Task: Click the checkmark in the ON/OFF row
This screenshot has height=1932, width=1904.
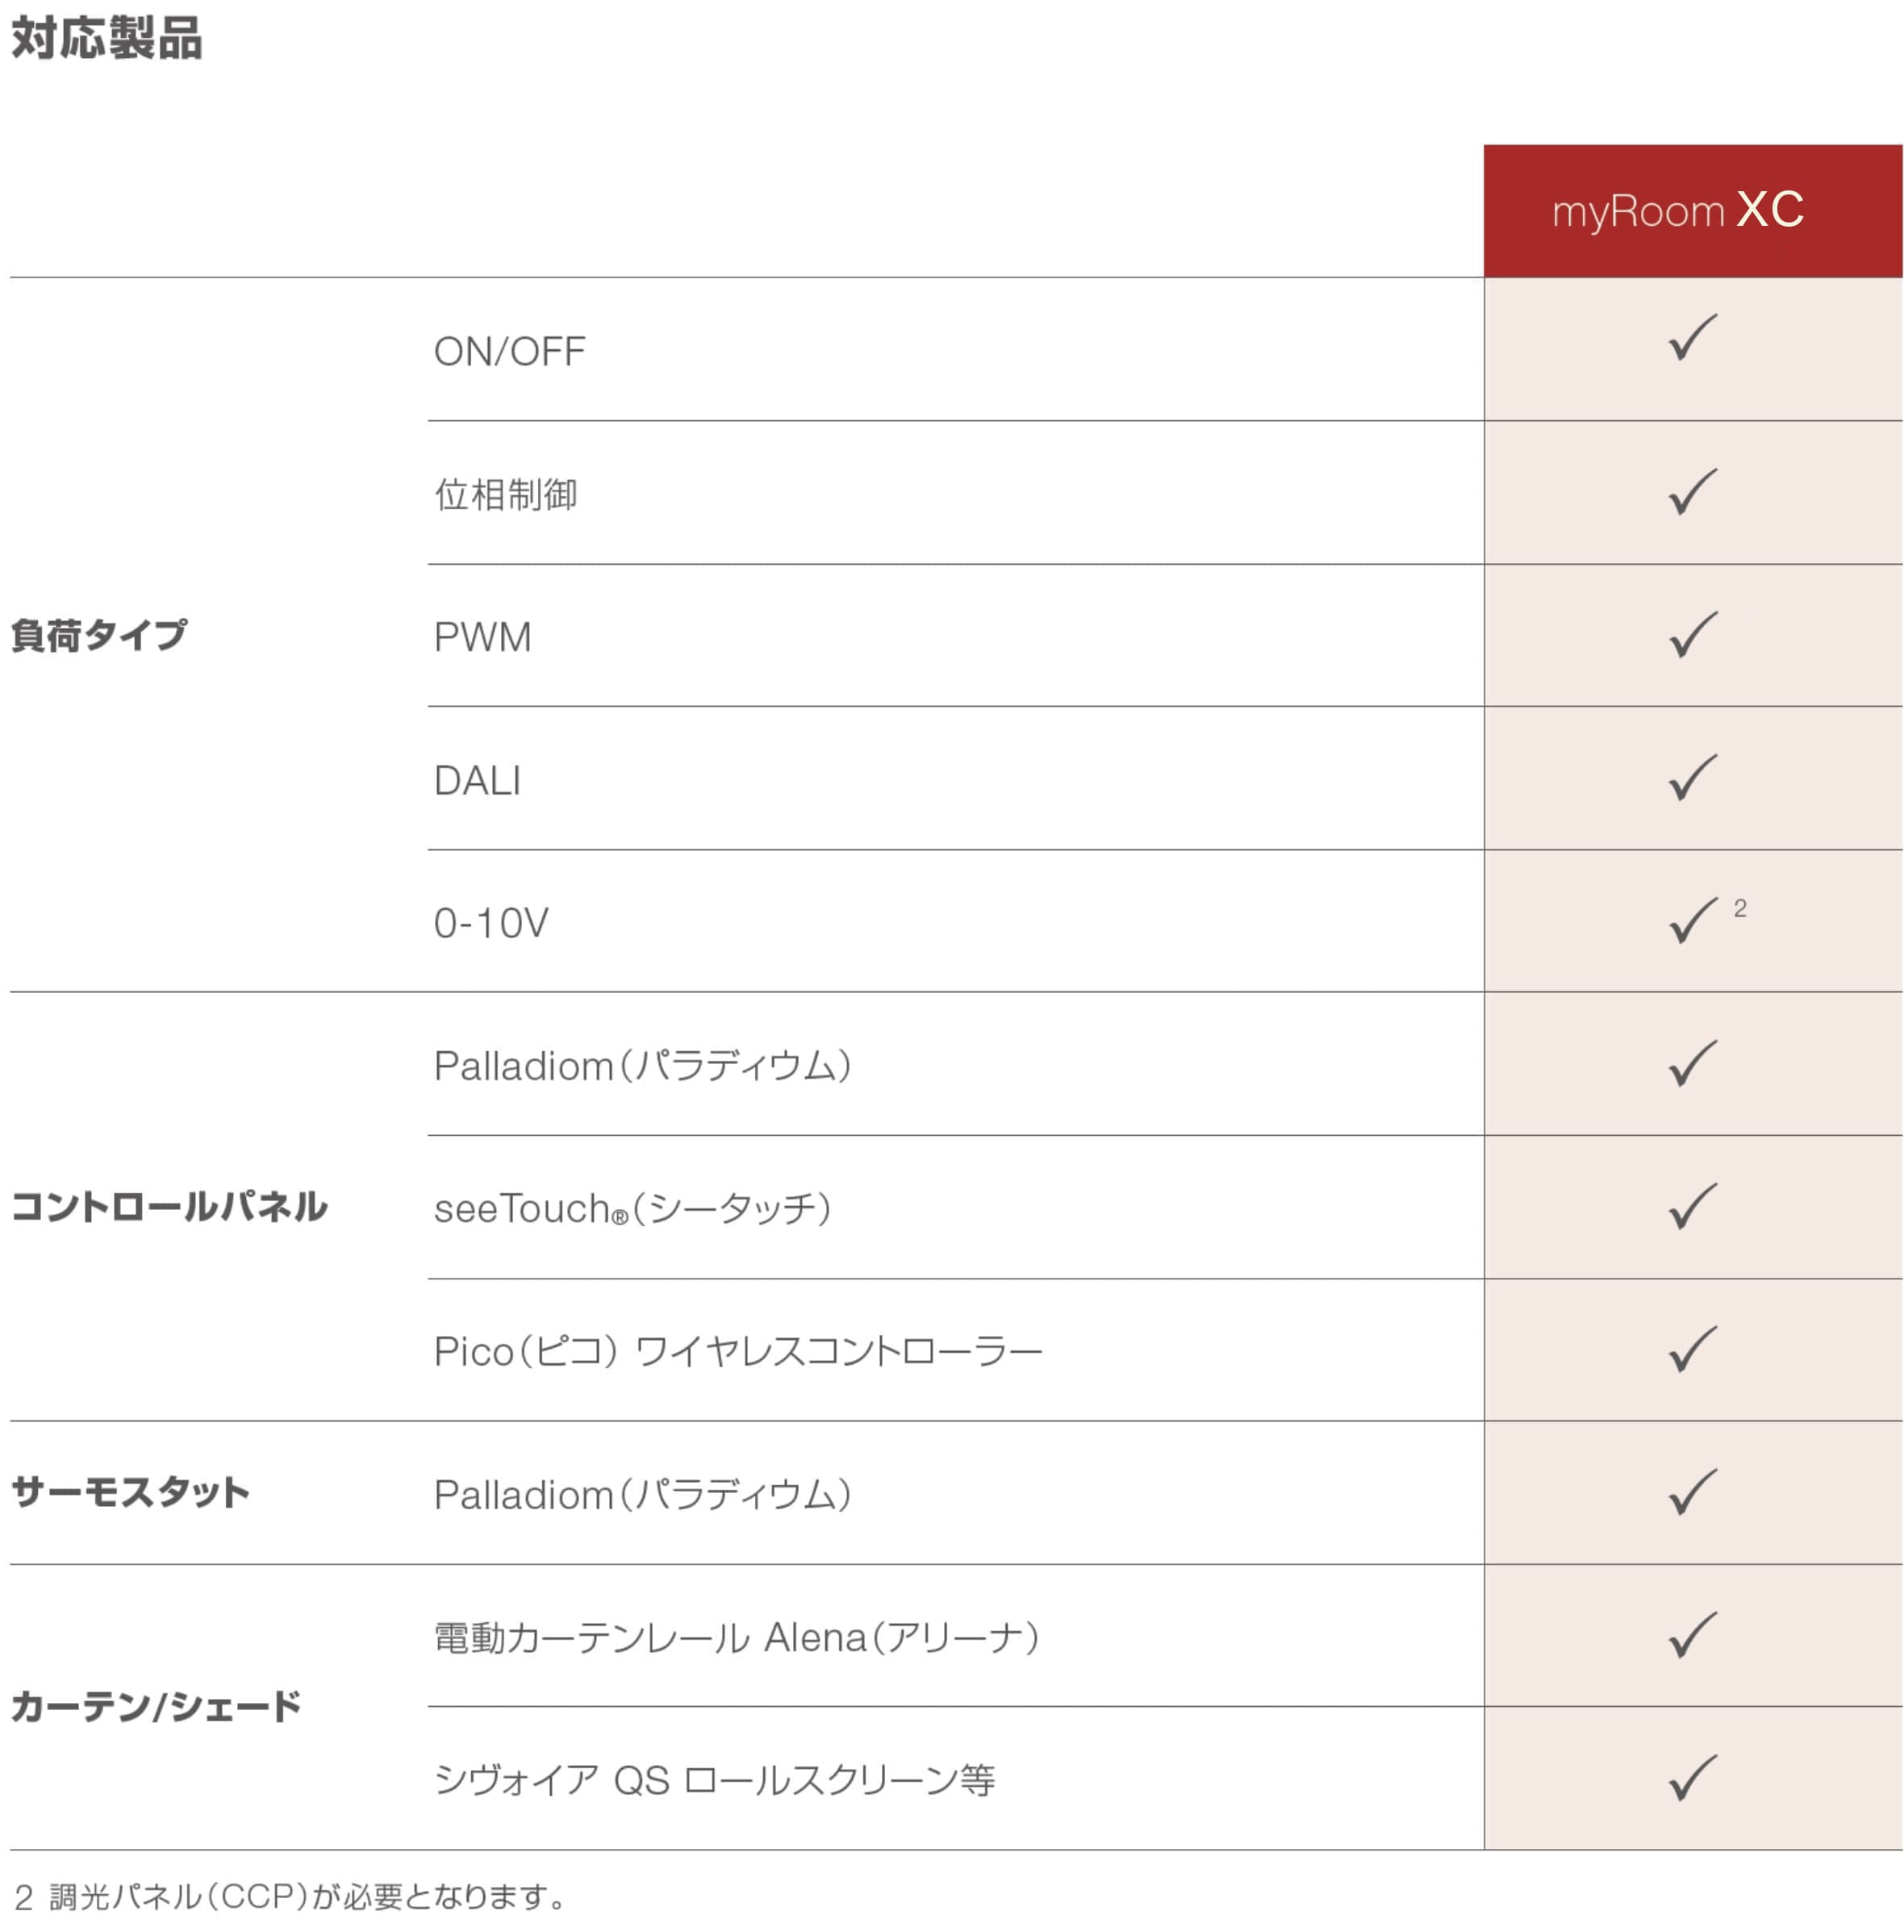Action: click(1692, 337)
